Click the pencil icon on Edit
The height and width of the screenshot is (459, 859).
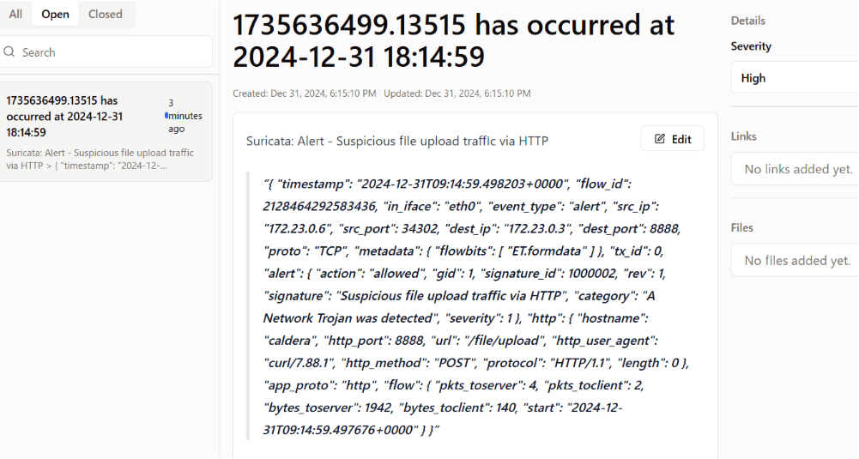click(660, 139)
